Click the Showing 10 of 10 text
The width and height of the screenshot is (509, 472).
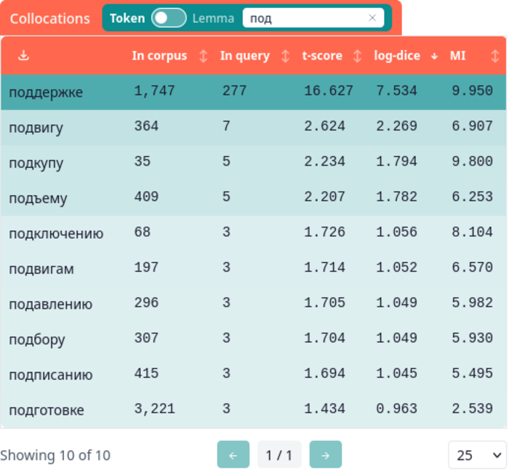pos(55,455)
